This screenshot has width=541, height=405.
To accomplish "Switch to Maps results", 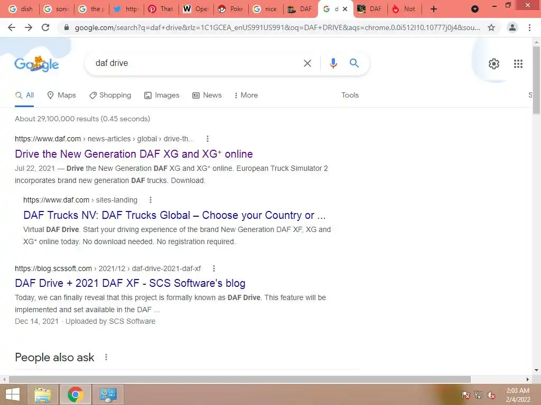I will (61, 95).
